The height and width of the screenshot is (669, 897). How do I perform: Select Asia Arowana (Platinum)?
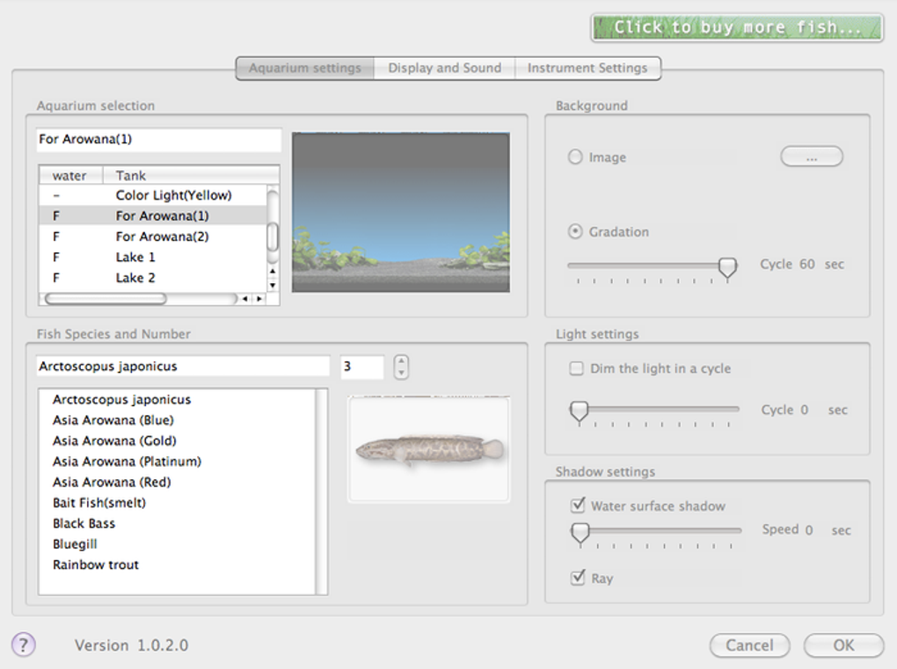(x=177, y=462)
